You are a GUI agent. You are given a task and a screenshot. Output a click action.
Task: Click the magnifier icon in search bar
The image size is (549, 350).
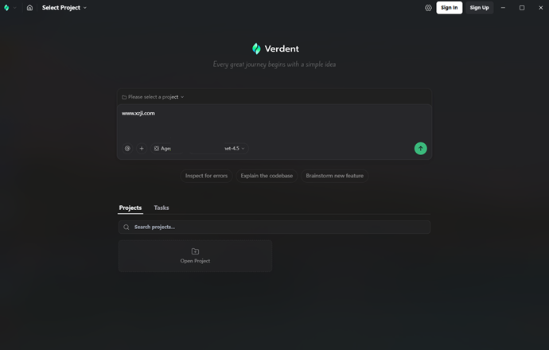click(127, 227)
